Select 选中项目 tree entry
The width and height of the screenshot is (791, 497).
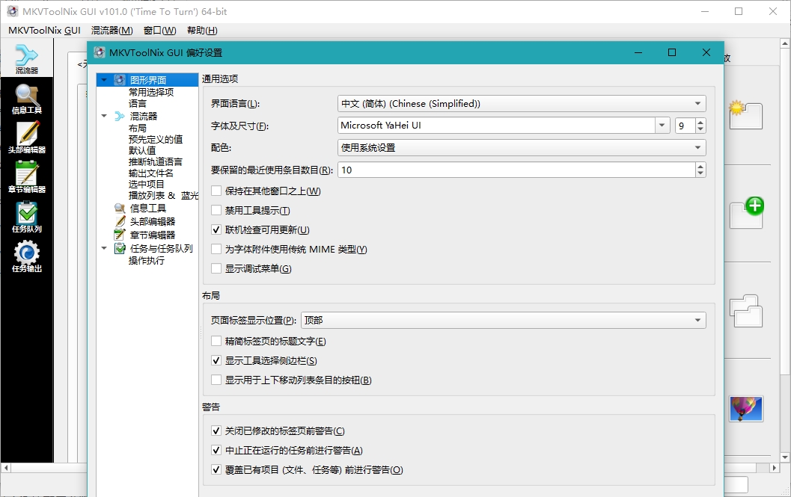[x=146, y=185]
